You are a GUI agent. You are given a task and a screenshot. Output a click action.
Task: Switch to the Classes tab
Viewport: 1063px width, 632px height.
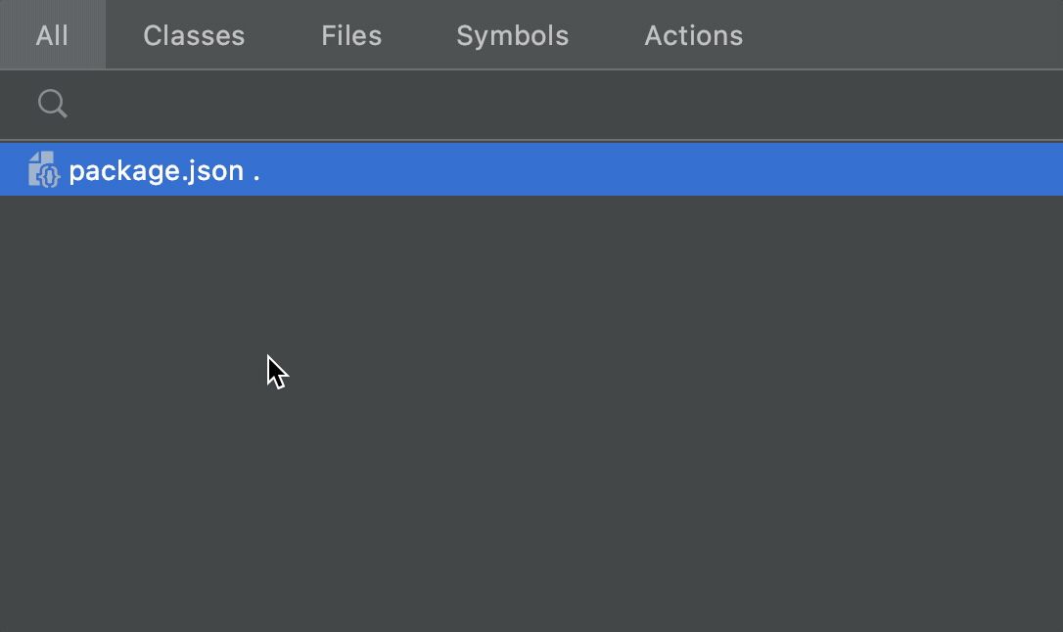point(193,35)
